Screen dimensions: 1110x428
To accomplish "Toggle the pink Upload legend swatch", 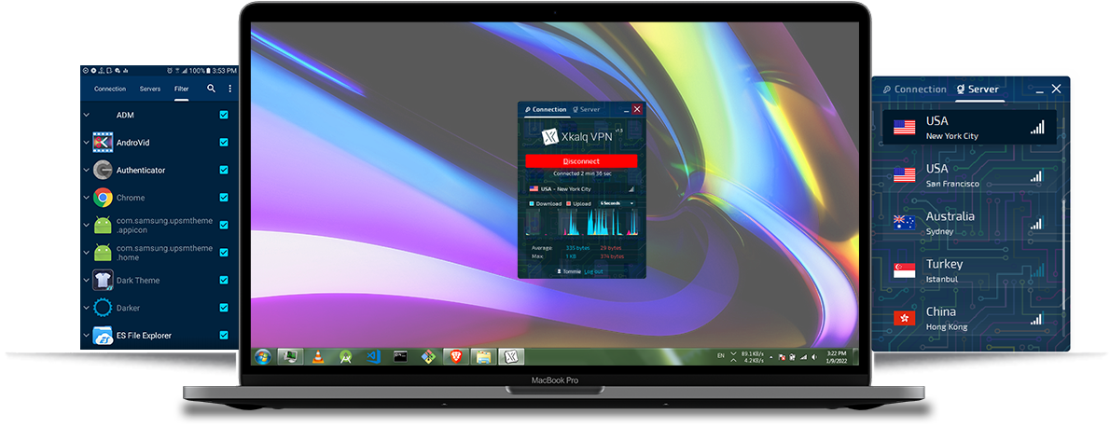I will (568, 203).
